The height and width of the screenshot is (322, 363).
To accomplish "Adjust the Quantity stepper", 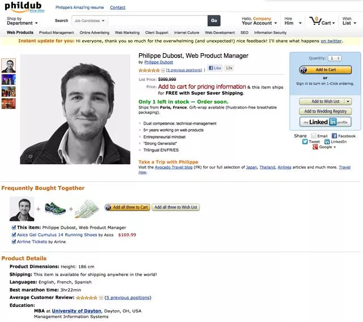I will click(335, 58).
